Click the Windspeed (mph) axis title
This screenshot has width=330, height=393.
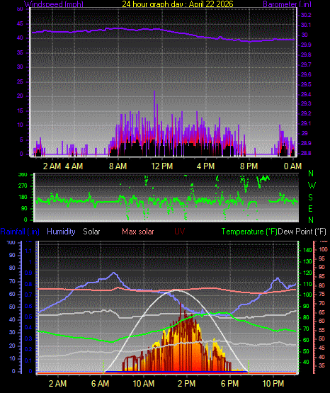(54, 4)
